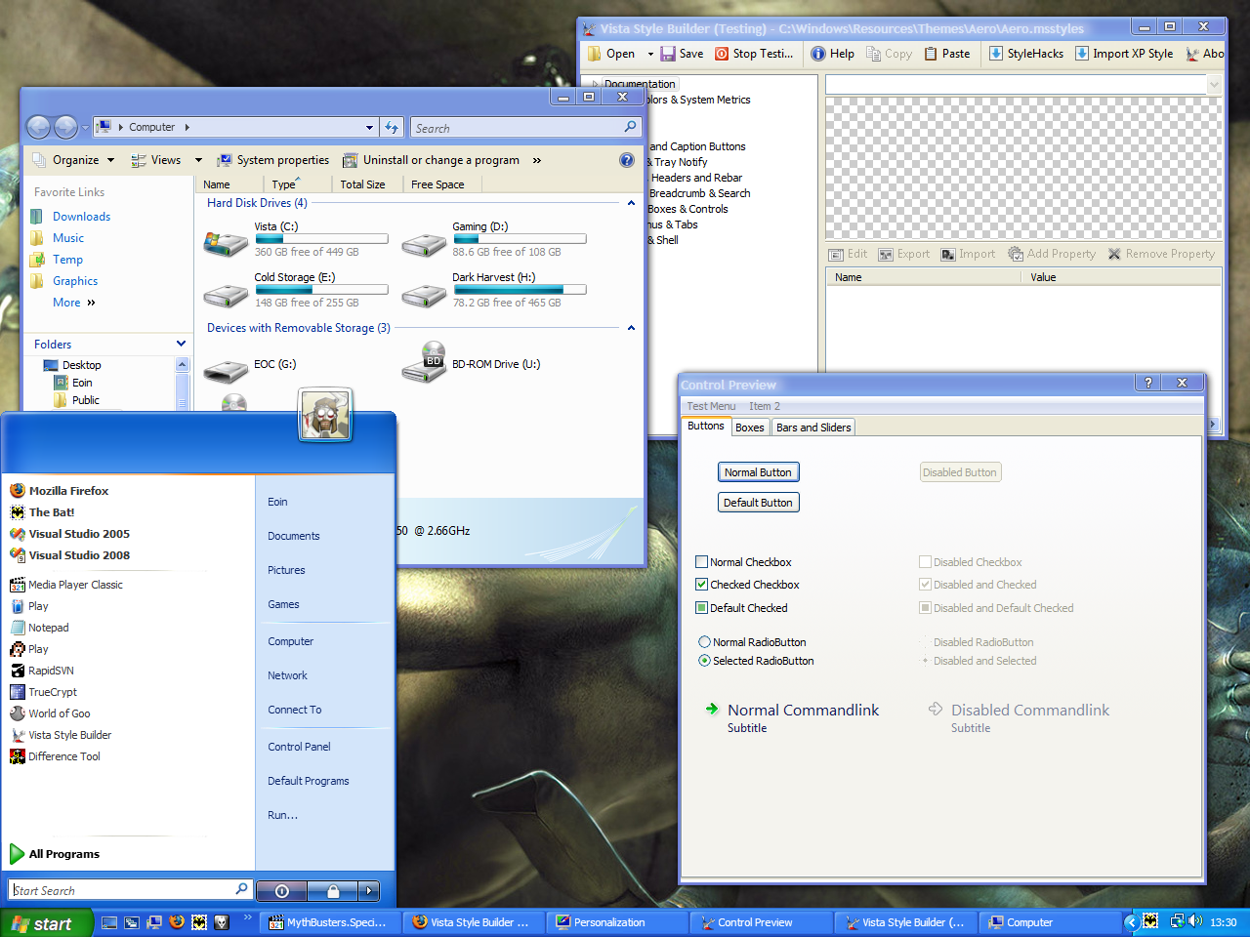Open Control Panel from the Start menu
1250x937 pixels.
click(x=300, y=747)
